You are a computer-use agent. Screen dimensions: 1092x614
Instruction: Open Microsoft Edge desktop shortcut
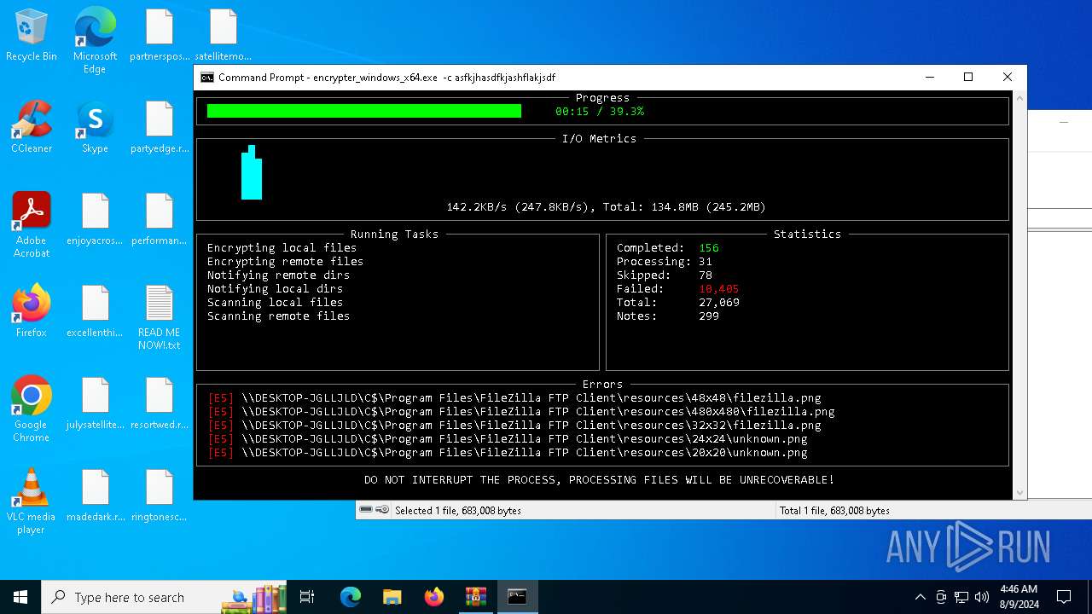pos(95,41)
